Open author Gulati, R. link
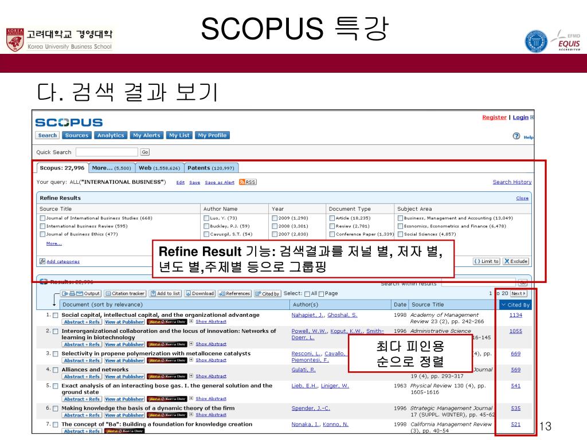This screenshot has width=587, height=440. (x=304, y=370)
